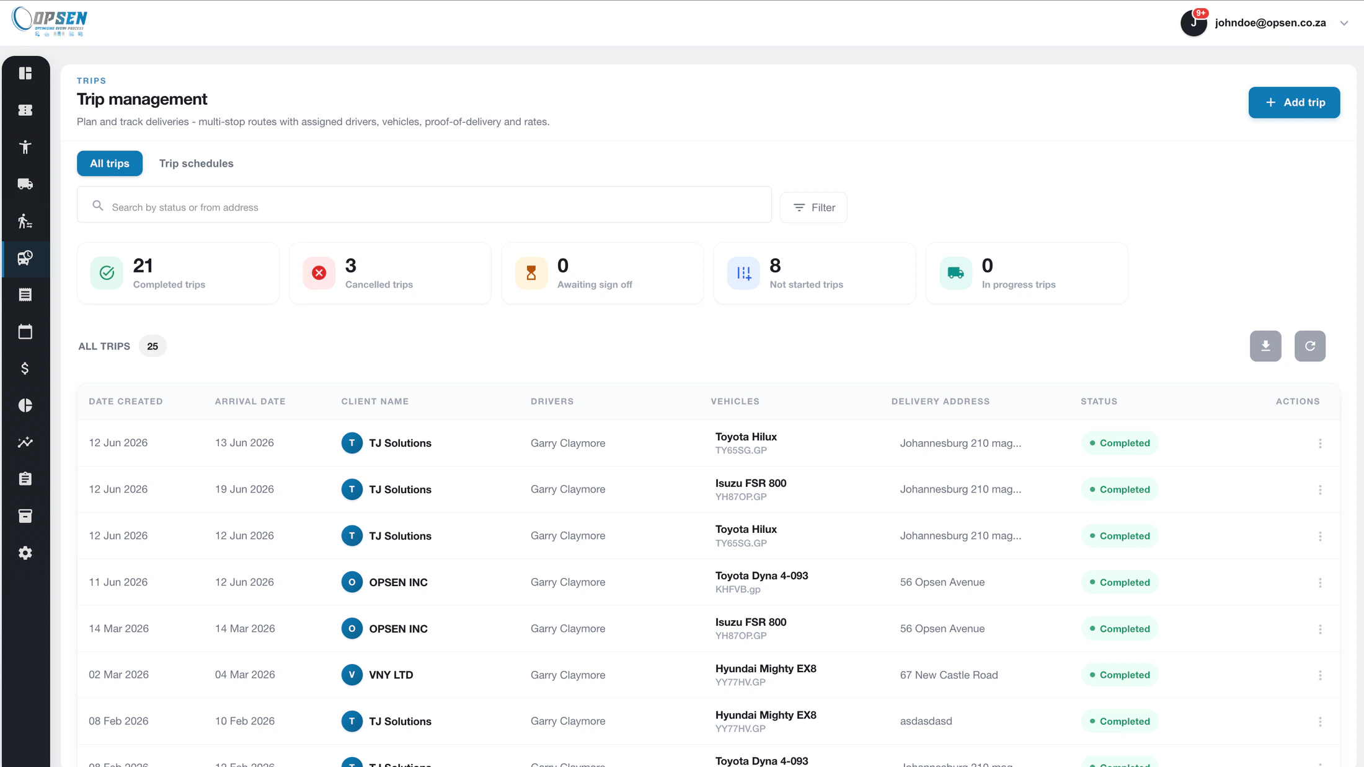Select the trips bus-clock icon in sidebar
This screenshot has height=767, width=1364.
click(x=25, y=258)
